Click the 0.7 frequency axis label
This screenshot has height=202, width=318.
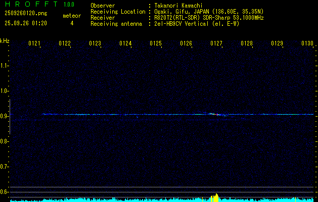(x=5, y=167)
